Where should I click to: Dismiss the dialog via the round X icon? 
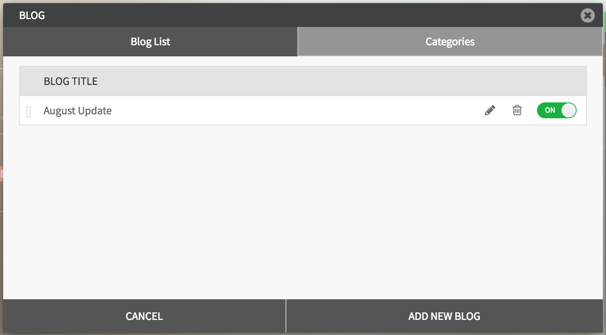tap(587, 15)
